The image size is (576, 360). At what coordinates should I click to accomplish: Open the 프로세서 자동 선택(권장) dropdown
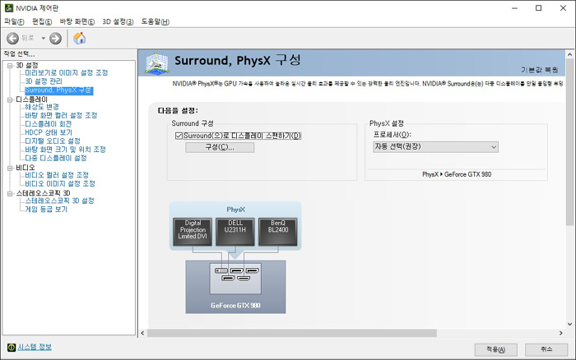coord(435,147)
